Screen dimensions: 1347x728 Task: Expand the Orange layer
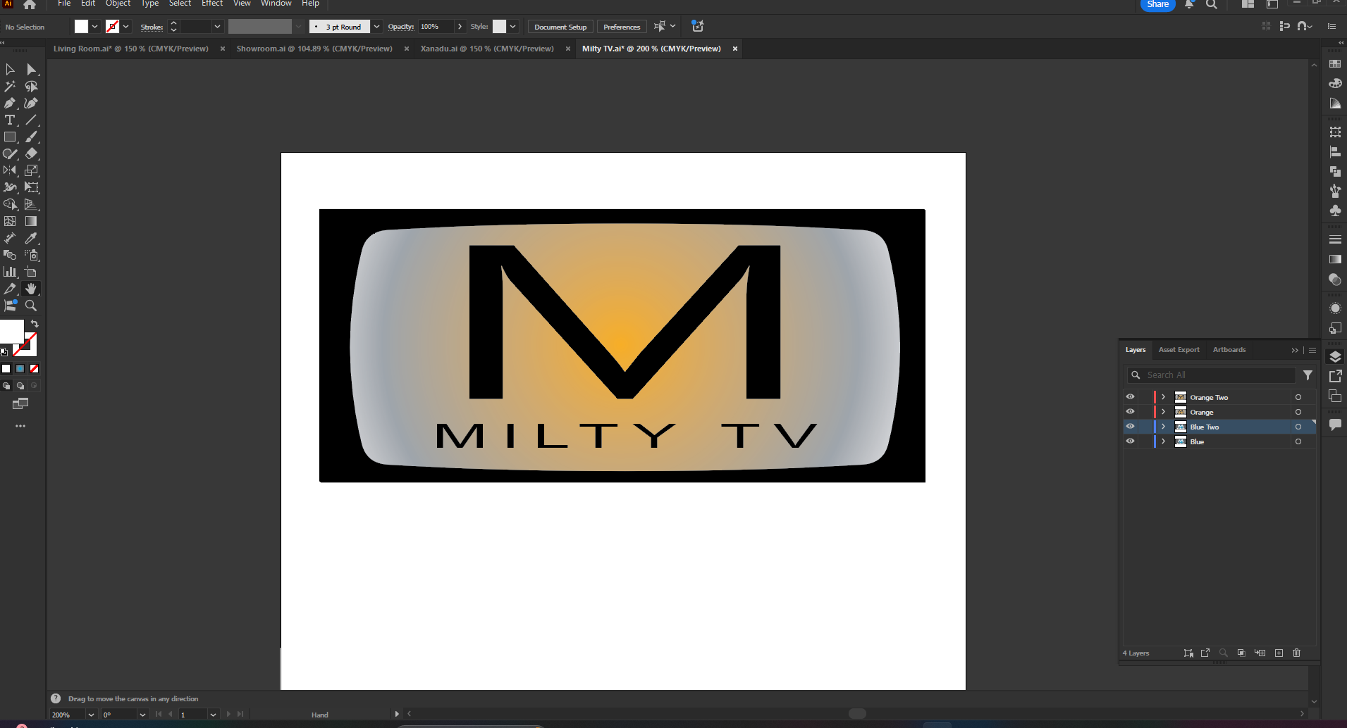pyautogui.click(x=1163, y=412)
